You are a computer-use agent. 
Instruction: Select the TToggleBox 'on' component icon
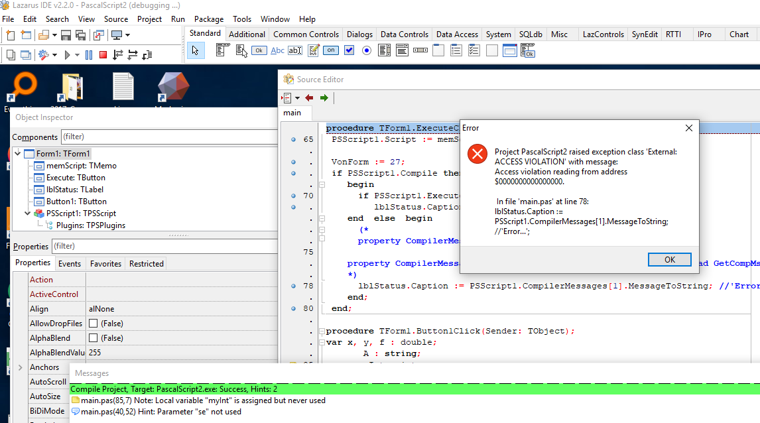tap(331, 50)
